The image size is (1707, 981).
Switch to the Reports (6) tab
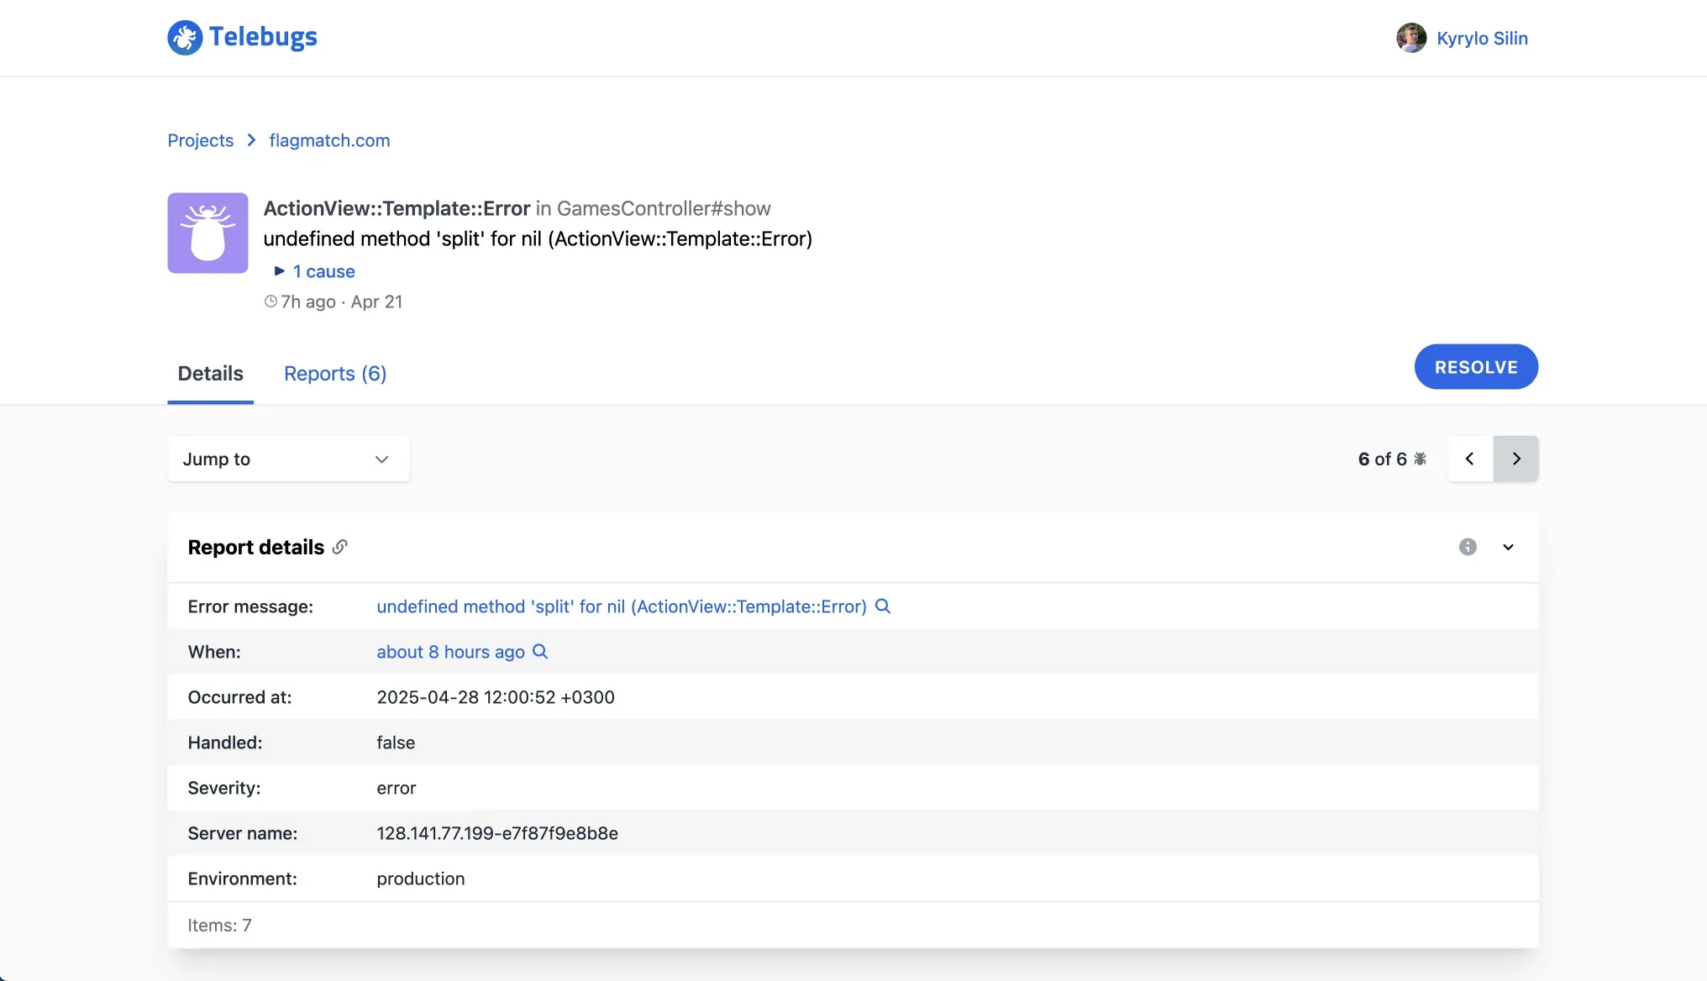tap(335, 374)
